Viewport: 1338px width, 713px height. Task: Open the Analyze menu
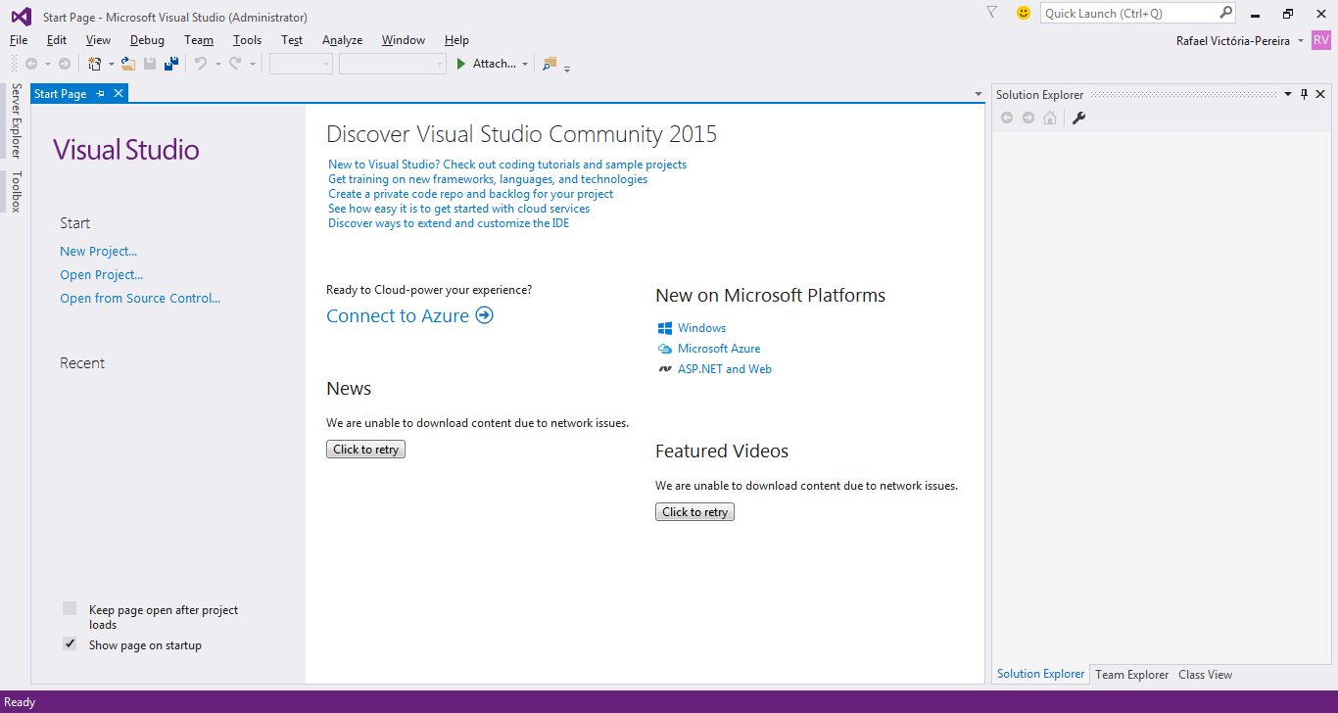[x=342, y=40]
